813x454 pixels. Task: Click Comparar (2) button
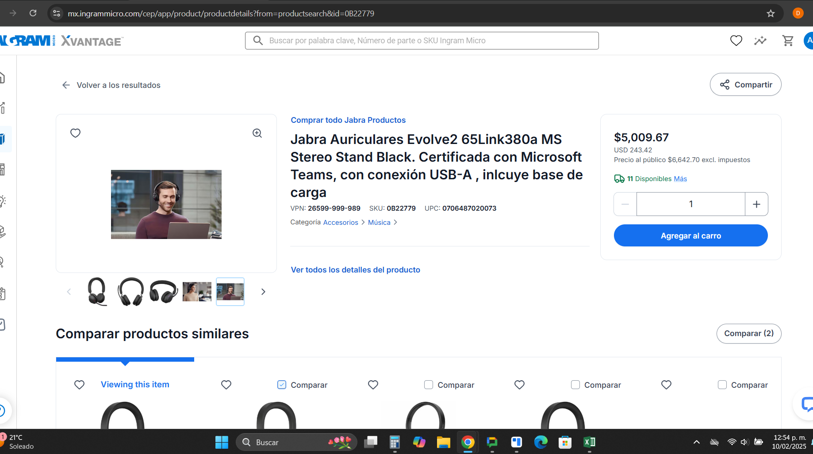[749, 333]
